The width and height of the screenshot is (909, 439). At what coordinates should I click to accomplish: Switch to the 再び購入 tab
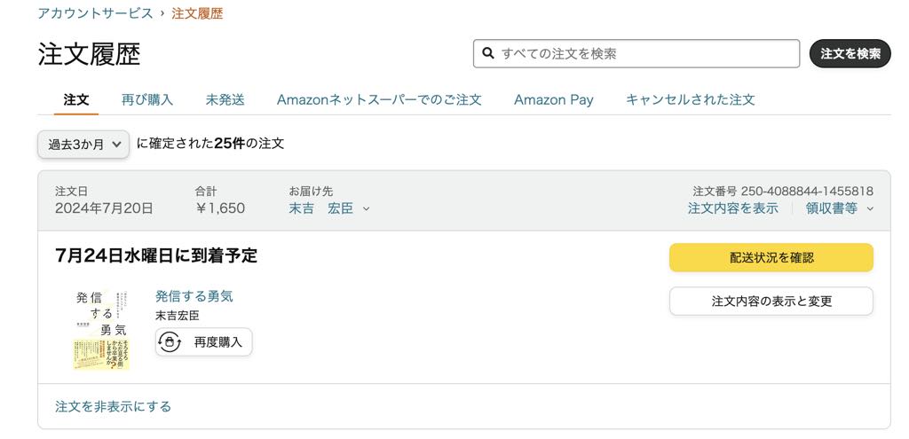click(x=147, y=99)
